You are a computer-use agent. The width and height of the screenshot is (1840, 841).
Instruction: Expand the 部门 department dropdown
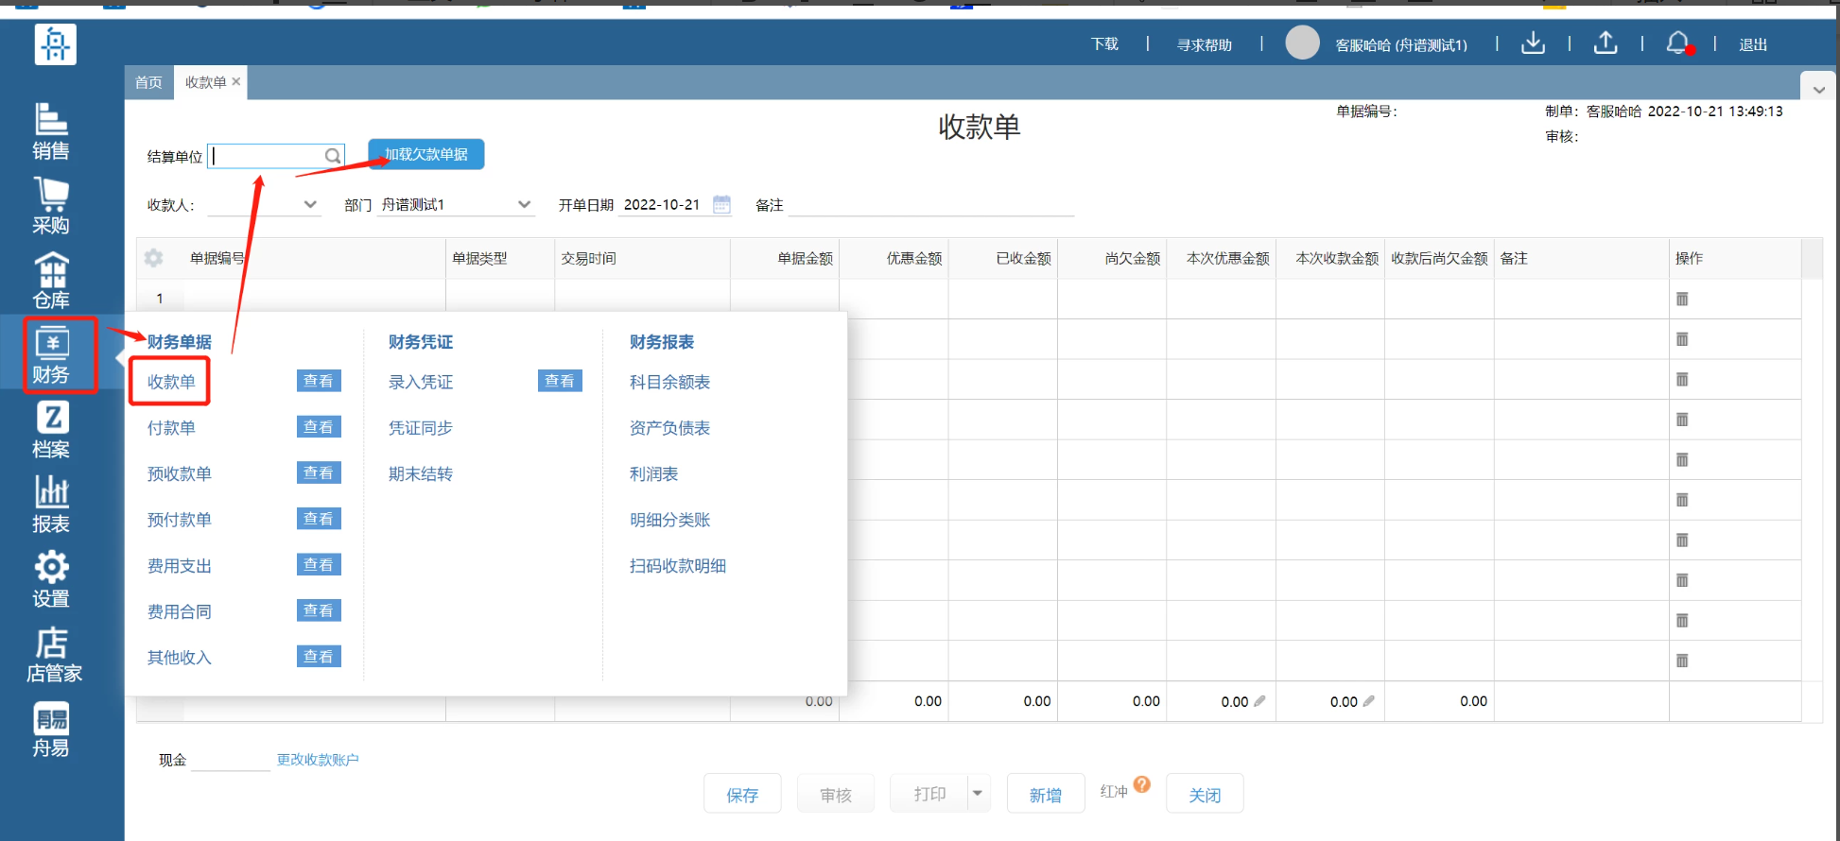coord(524,204)
